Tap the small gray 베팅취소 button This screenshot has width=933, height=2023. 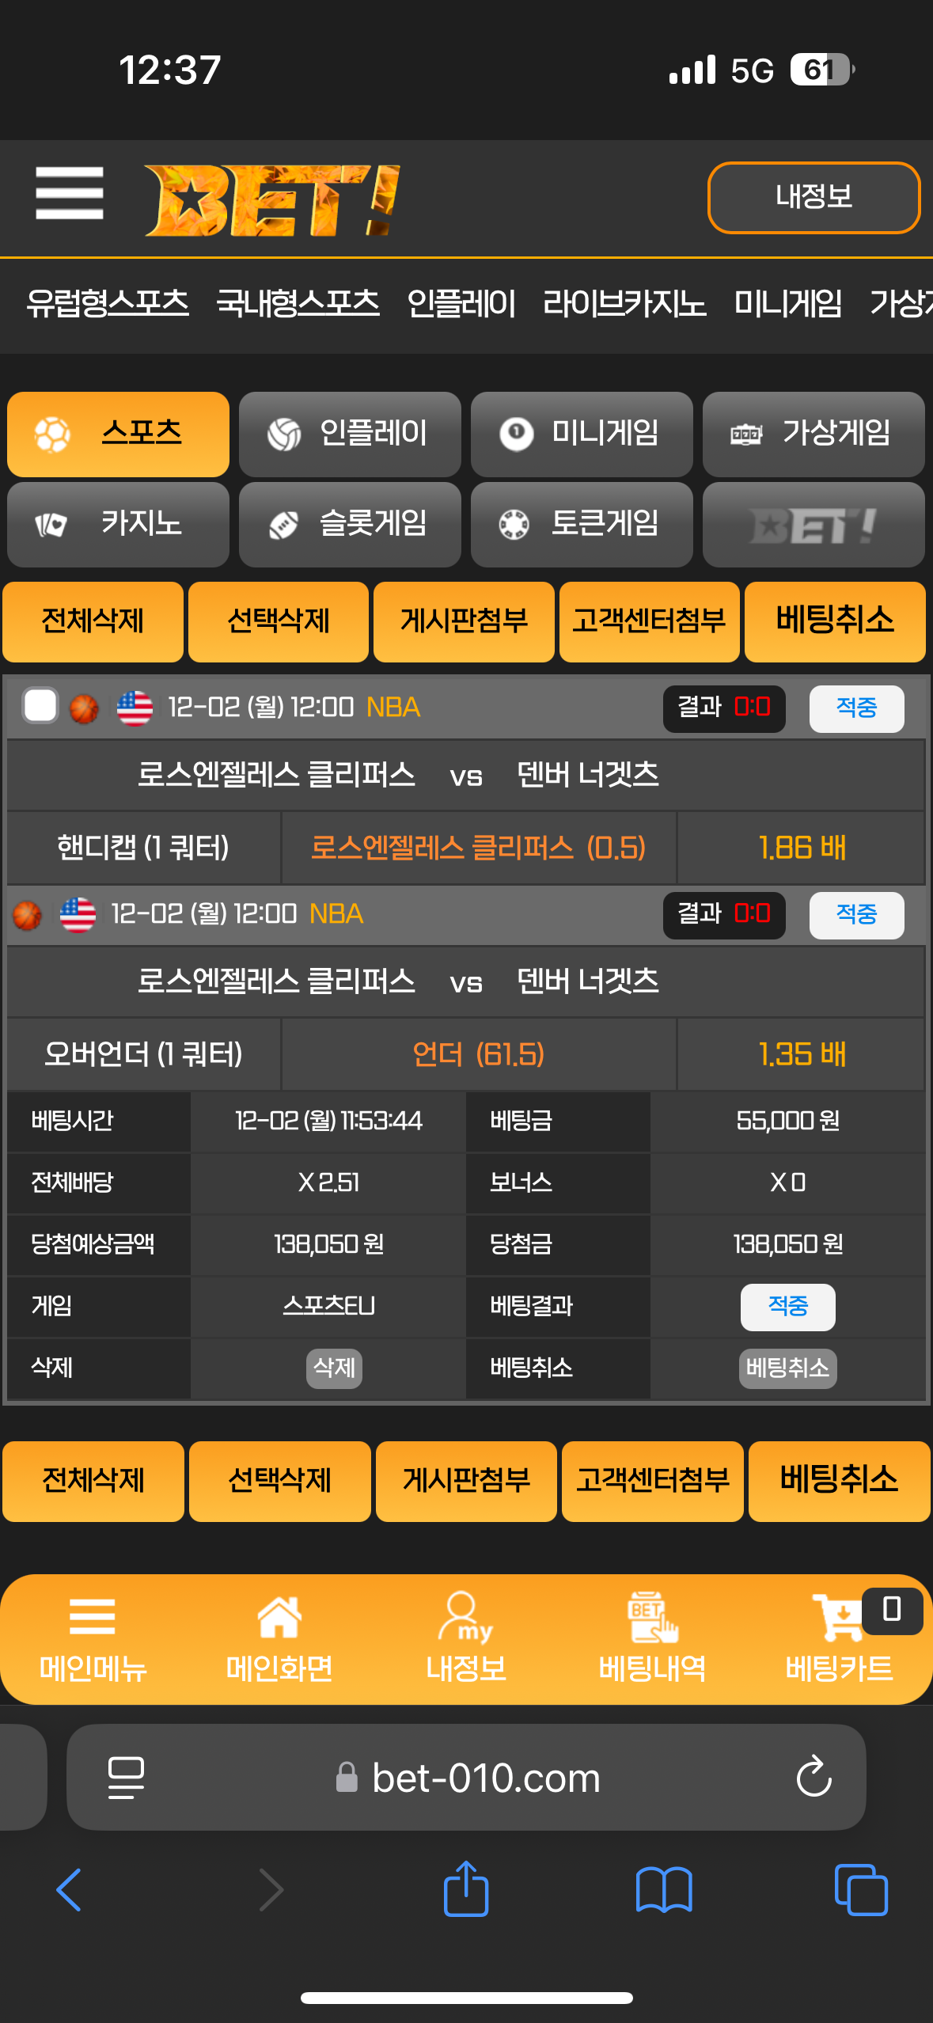(787, 1368)
